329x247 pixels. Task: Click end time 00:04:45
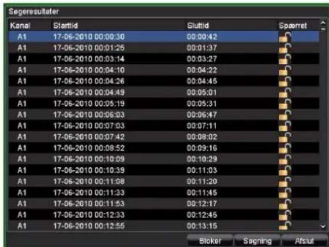pyautogui.click(x=201, y=81)
